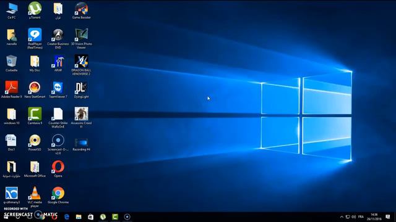Select the Corbeille recycle bin
The image size is (396, 222).
point(12,64)
